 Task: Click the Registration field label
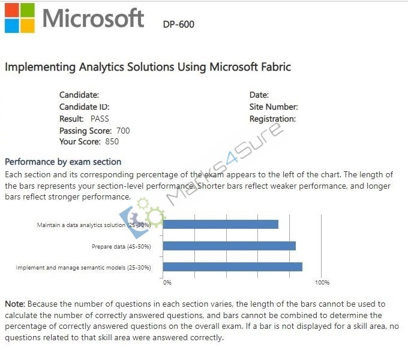tap(272, 119)
